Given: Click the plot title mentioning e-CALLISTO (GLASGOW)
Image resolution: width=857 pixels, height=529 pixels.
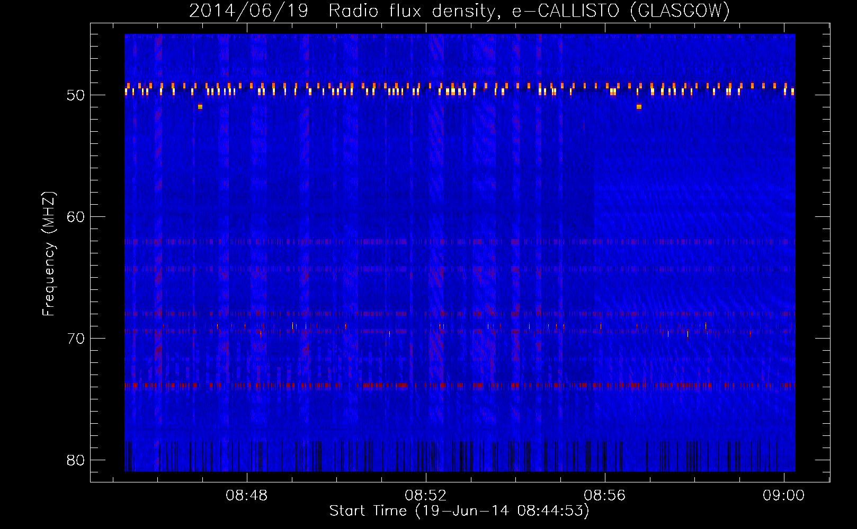Looking at the screenshot, I should 459,11.
